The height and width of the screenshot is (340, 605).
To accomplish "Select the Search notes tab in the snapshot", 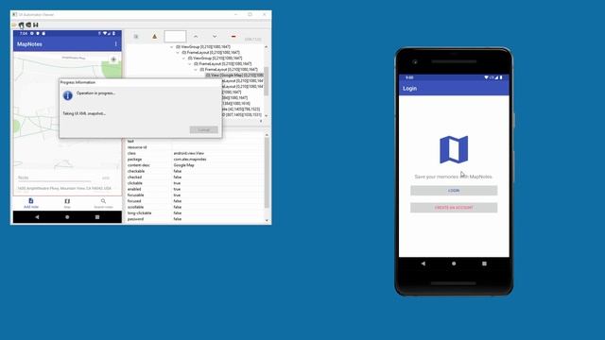I will (x=103, y=203).
